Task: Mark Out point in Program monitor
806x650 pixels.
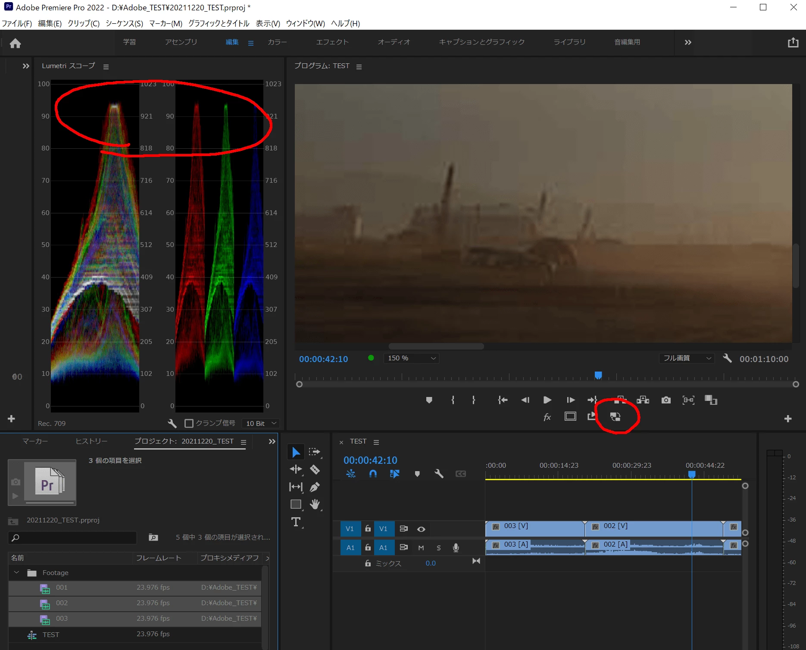Action: 474,400
